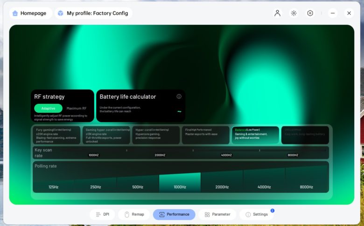Choose the Hyper core precision response card
The image size is (364, 226).
tap(156, 135)
